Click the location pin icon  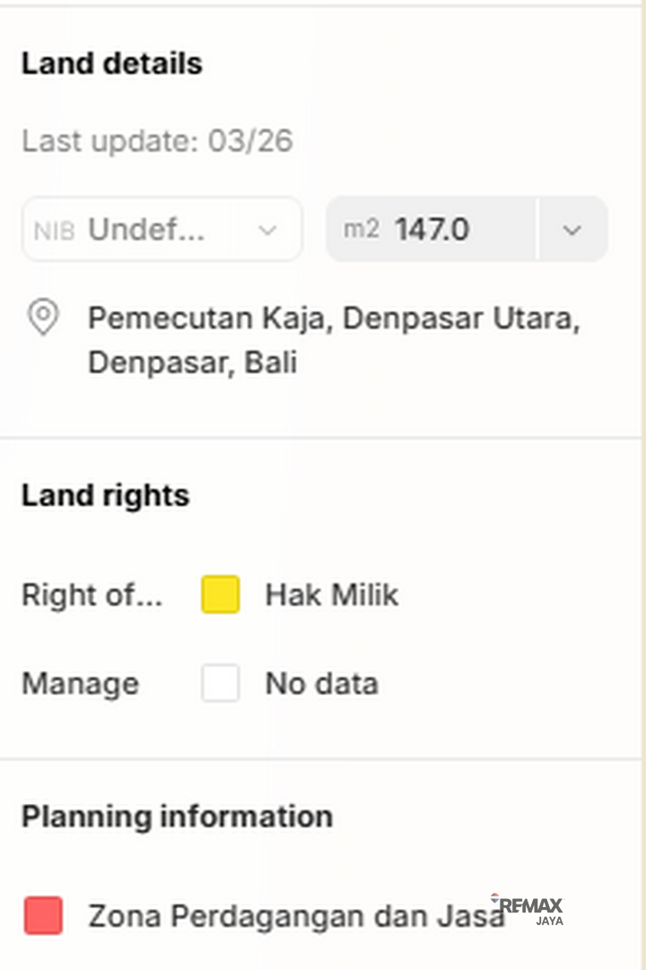[44, 318]
